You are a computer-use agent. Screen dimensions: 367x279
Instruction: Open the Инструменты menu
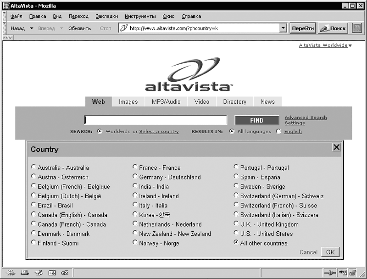click(140, 16)
